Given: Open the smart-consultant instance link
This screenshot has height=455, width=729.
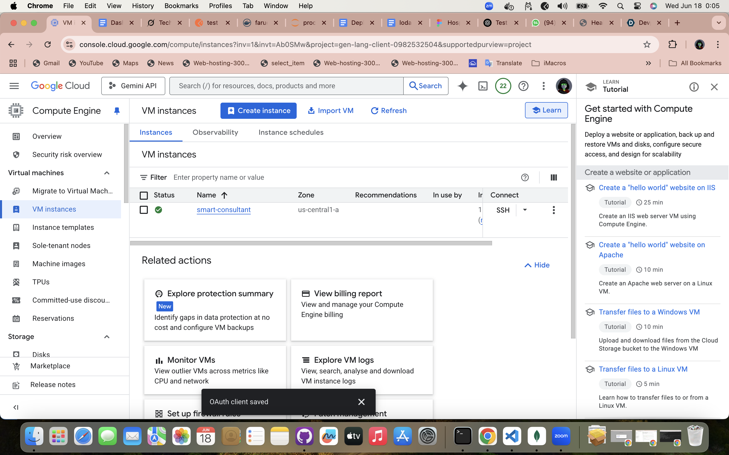Looking at the screenshot, I should [224, 210].
